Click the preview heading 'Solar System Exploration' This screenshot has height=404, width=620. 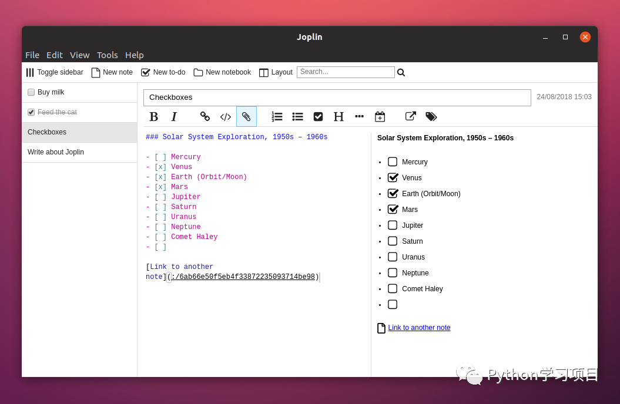click(445, 138)
